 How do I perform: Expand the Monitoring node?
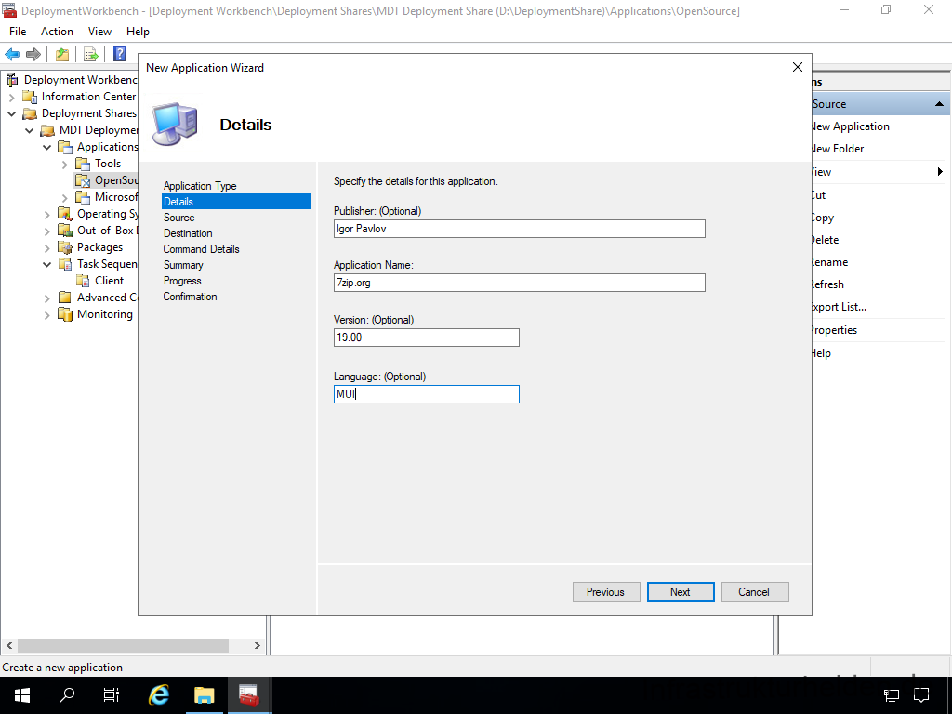(x=46, y=314)
